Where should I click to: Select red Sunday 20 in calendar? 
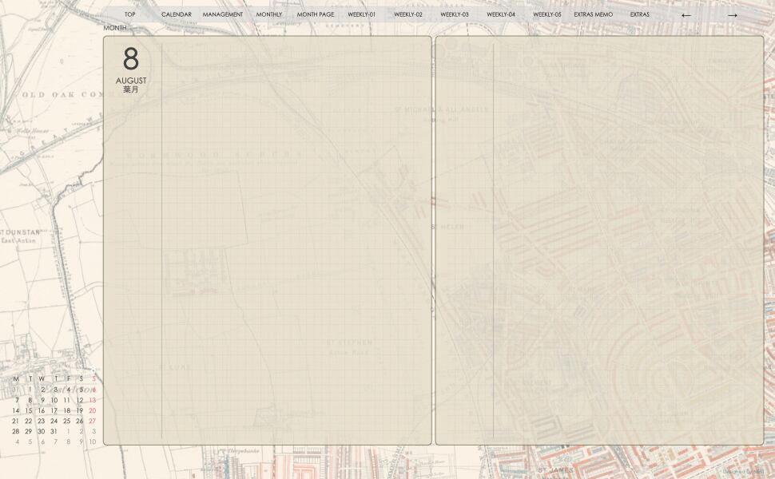tap(93, 410)
